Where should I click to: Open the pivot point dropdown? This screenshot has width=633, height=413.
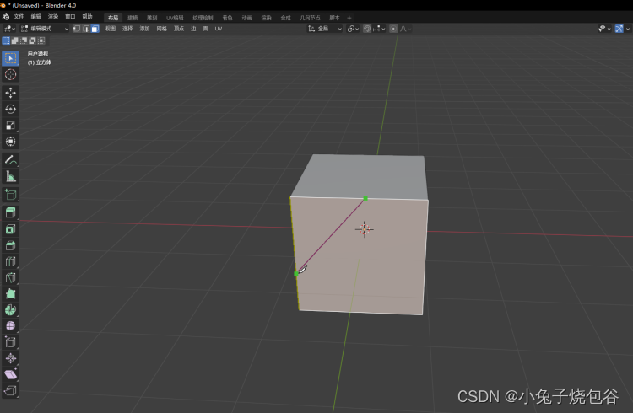353,29
